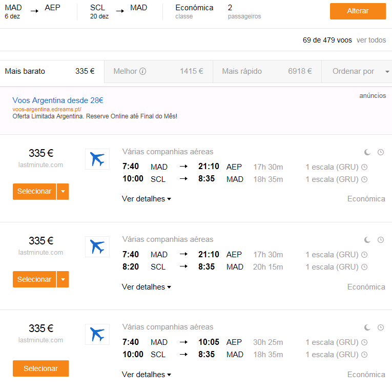Open the arrow dropdown beside second Selecionar button
This screenshot has width=392, height=391.
(x=63, y=279)
